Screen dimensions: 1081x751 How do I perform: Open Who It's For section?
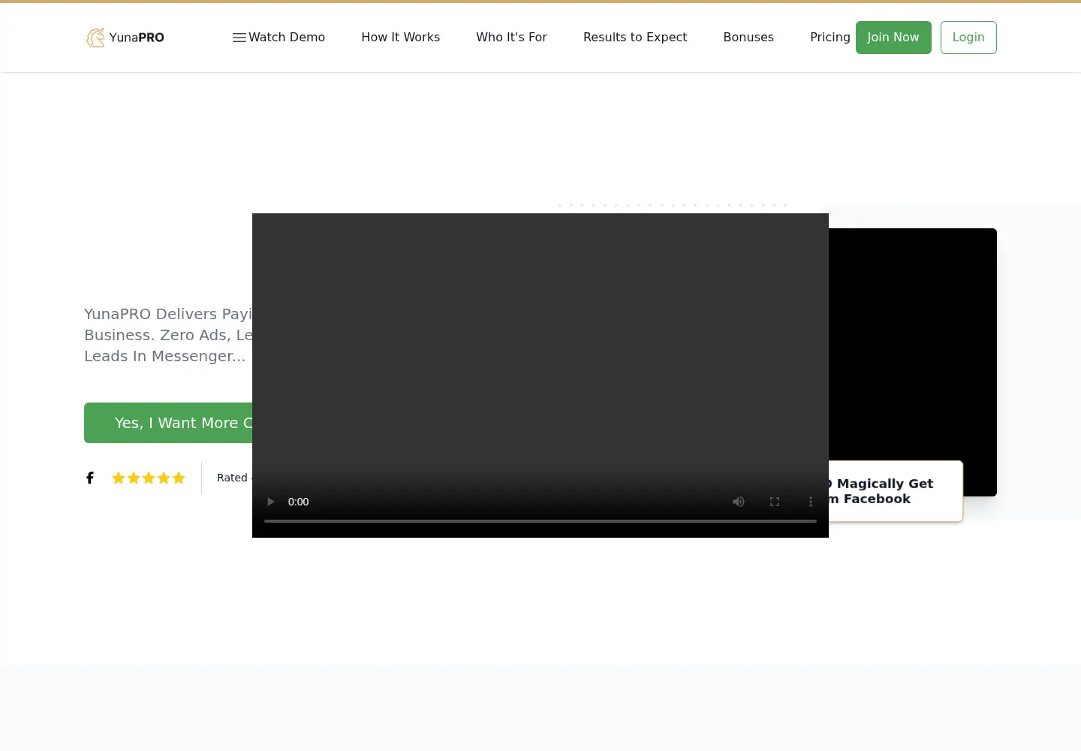pyautogui.click(x=512, y=38)
